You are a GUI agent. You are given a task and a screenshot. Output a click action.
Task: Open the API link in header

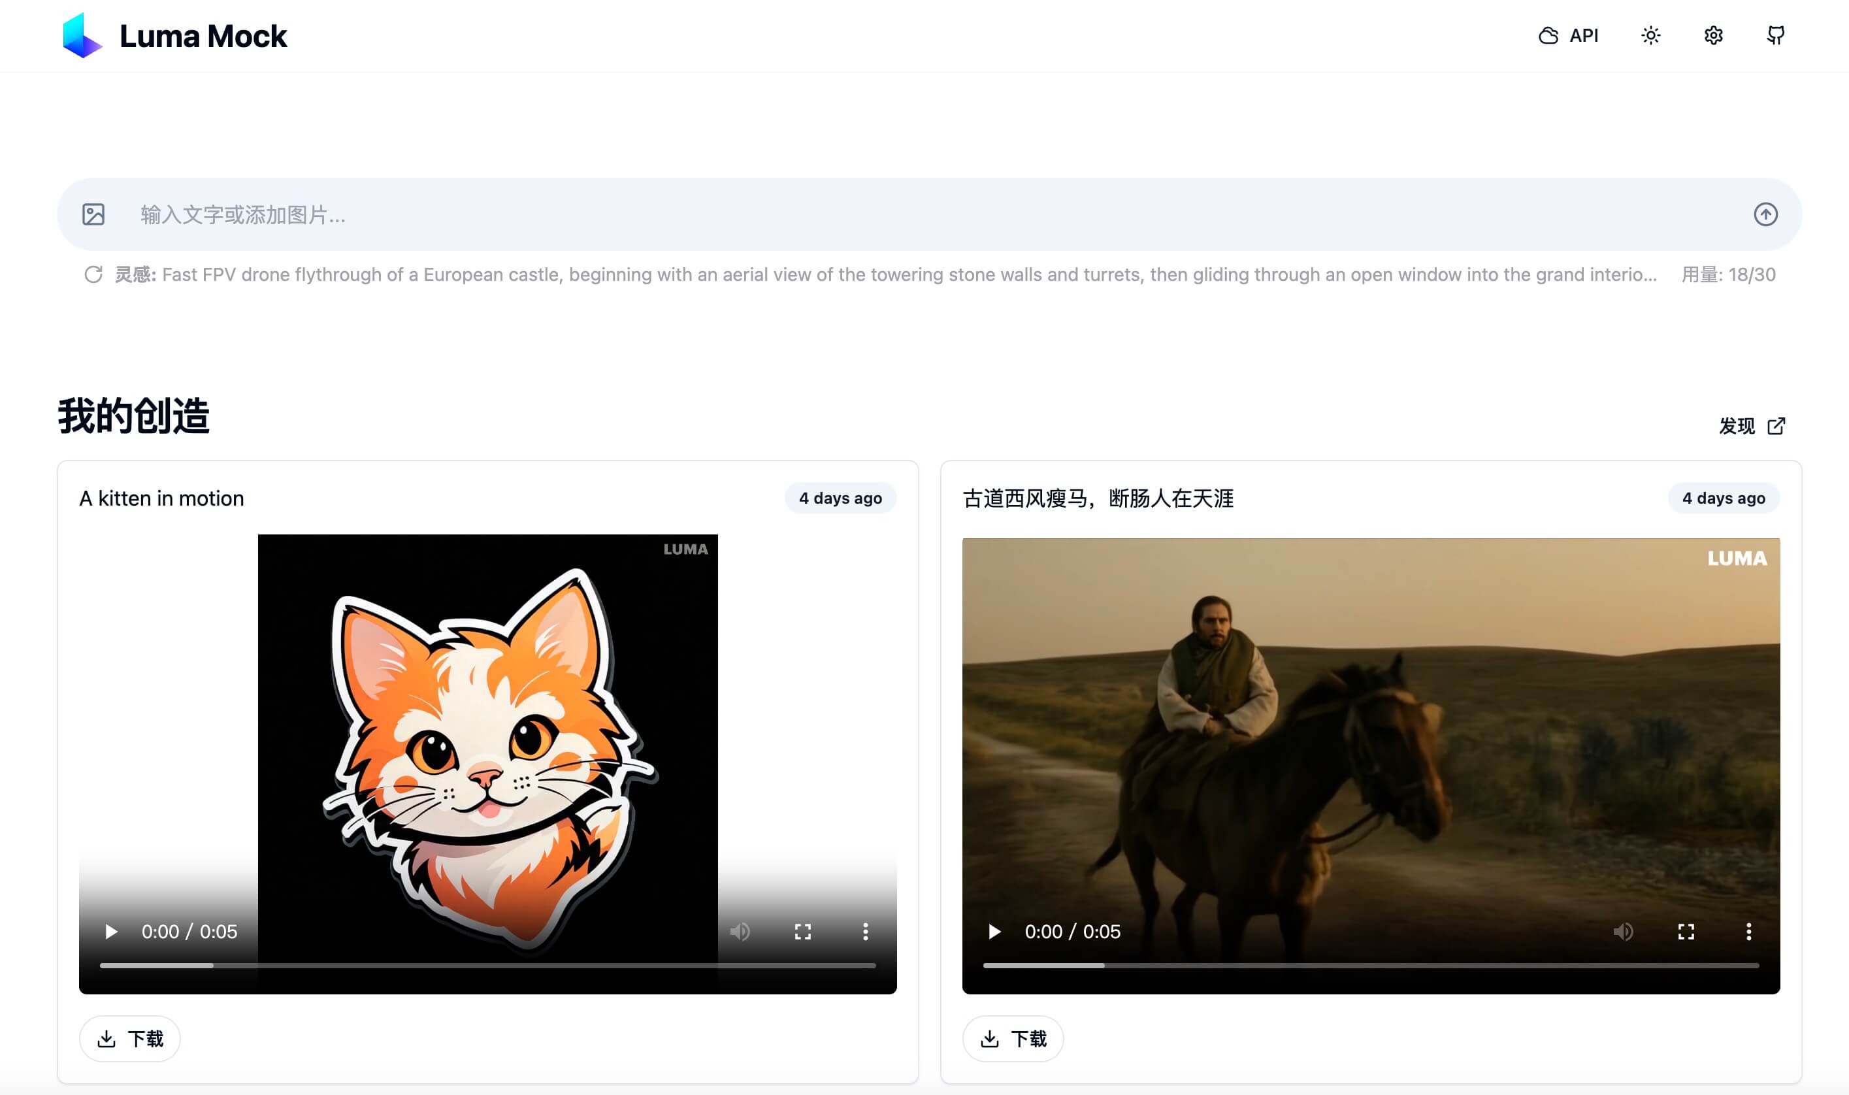tap(1569, 35)
